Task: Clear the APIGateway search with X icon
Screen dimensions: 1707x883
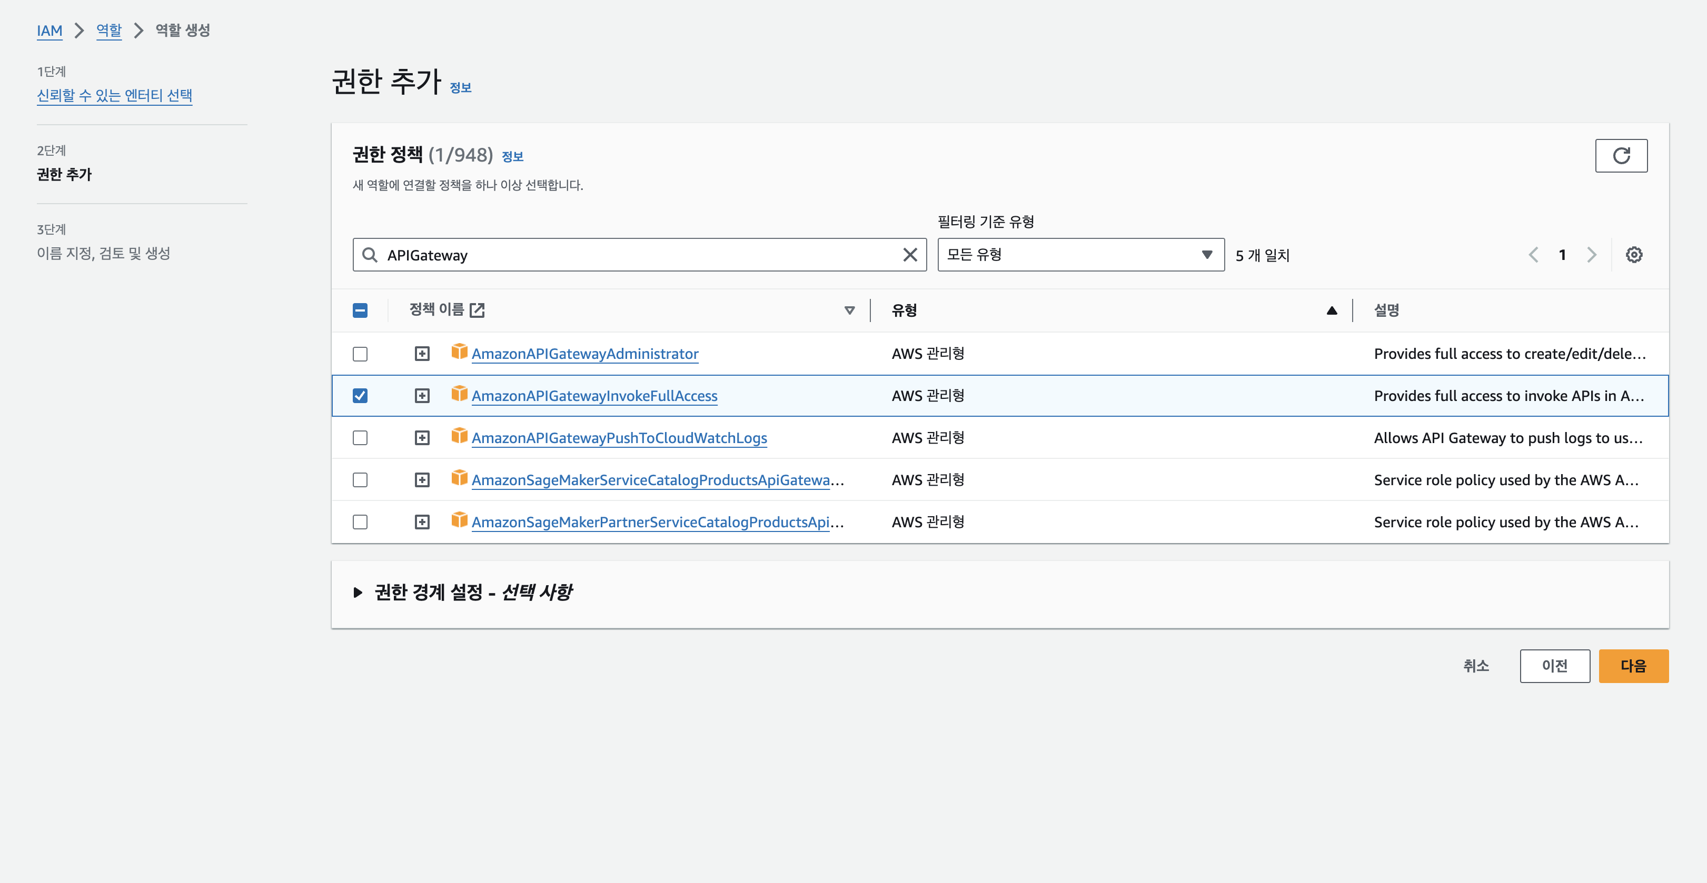Action: click(x=910, y=255)
